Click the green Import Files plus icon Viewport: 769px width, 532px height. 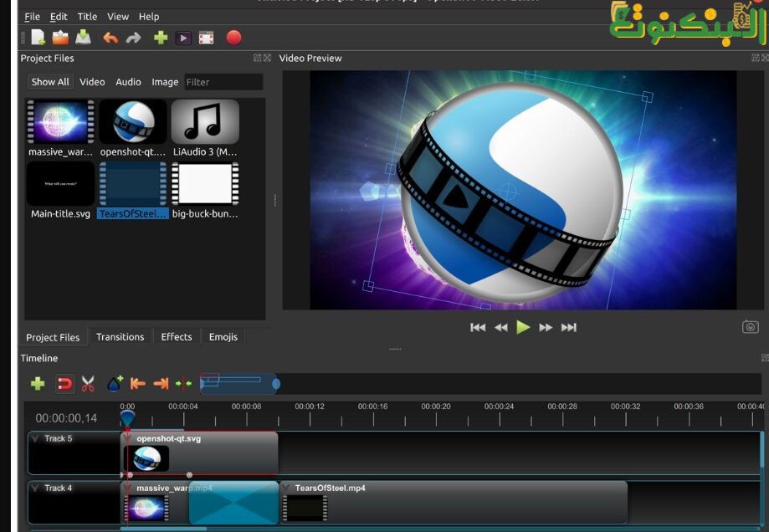click(x=161, y=38)
